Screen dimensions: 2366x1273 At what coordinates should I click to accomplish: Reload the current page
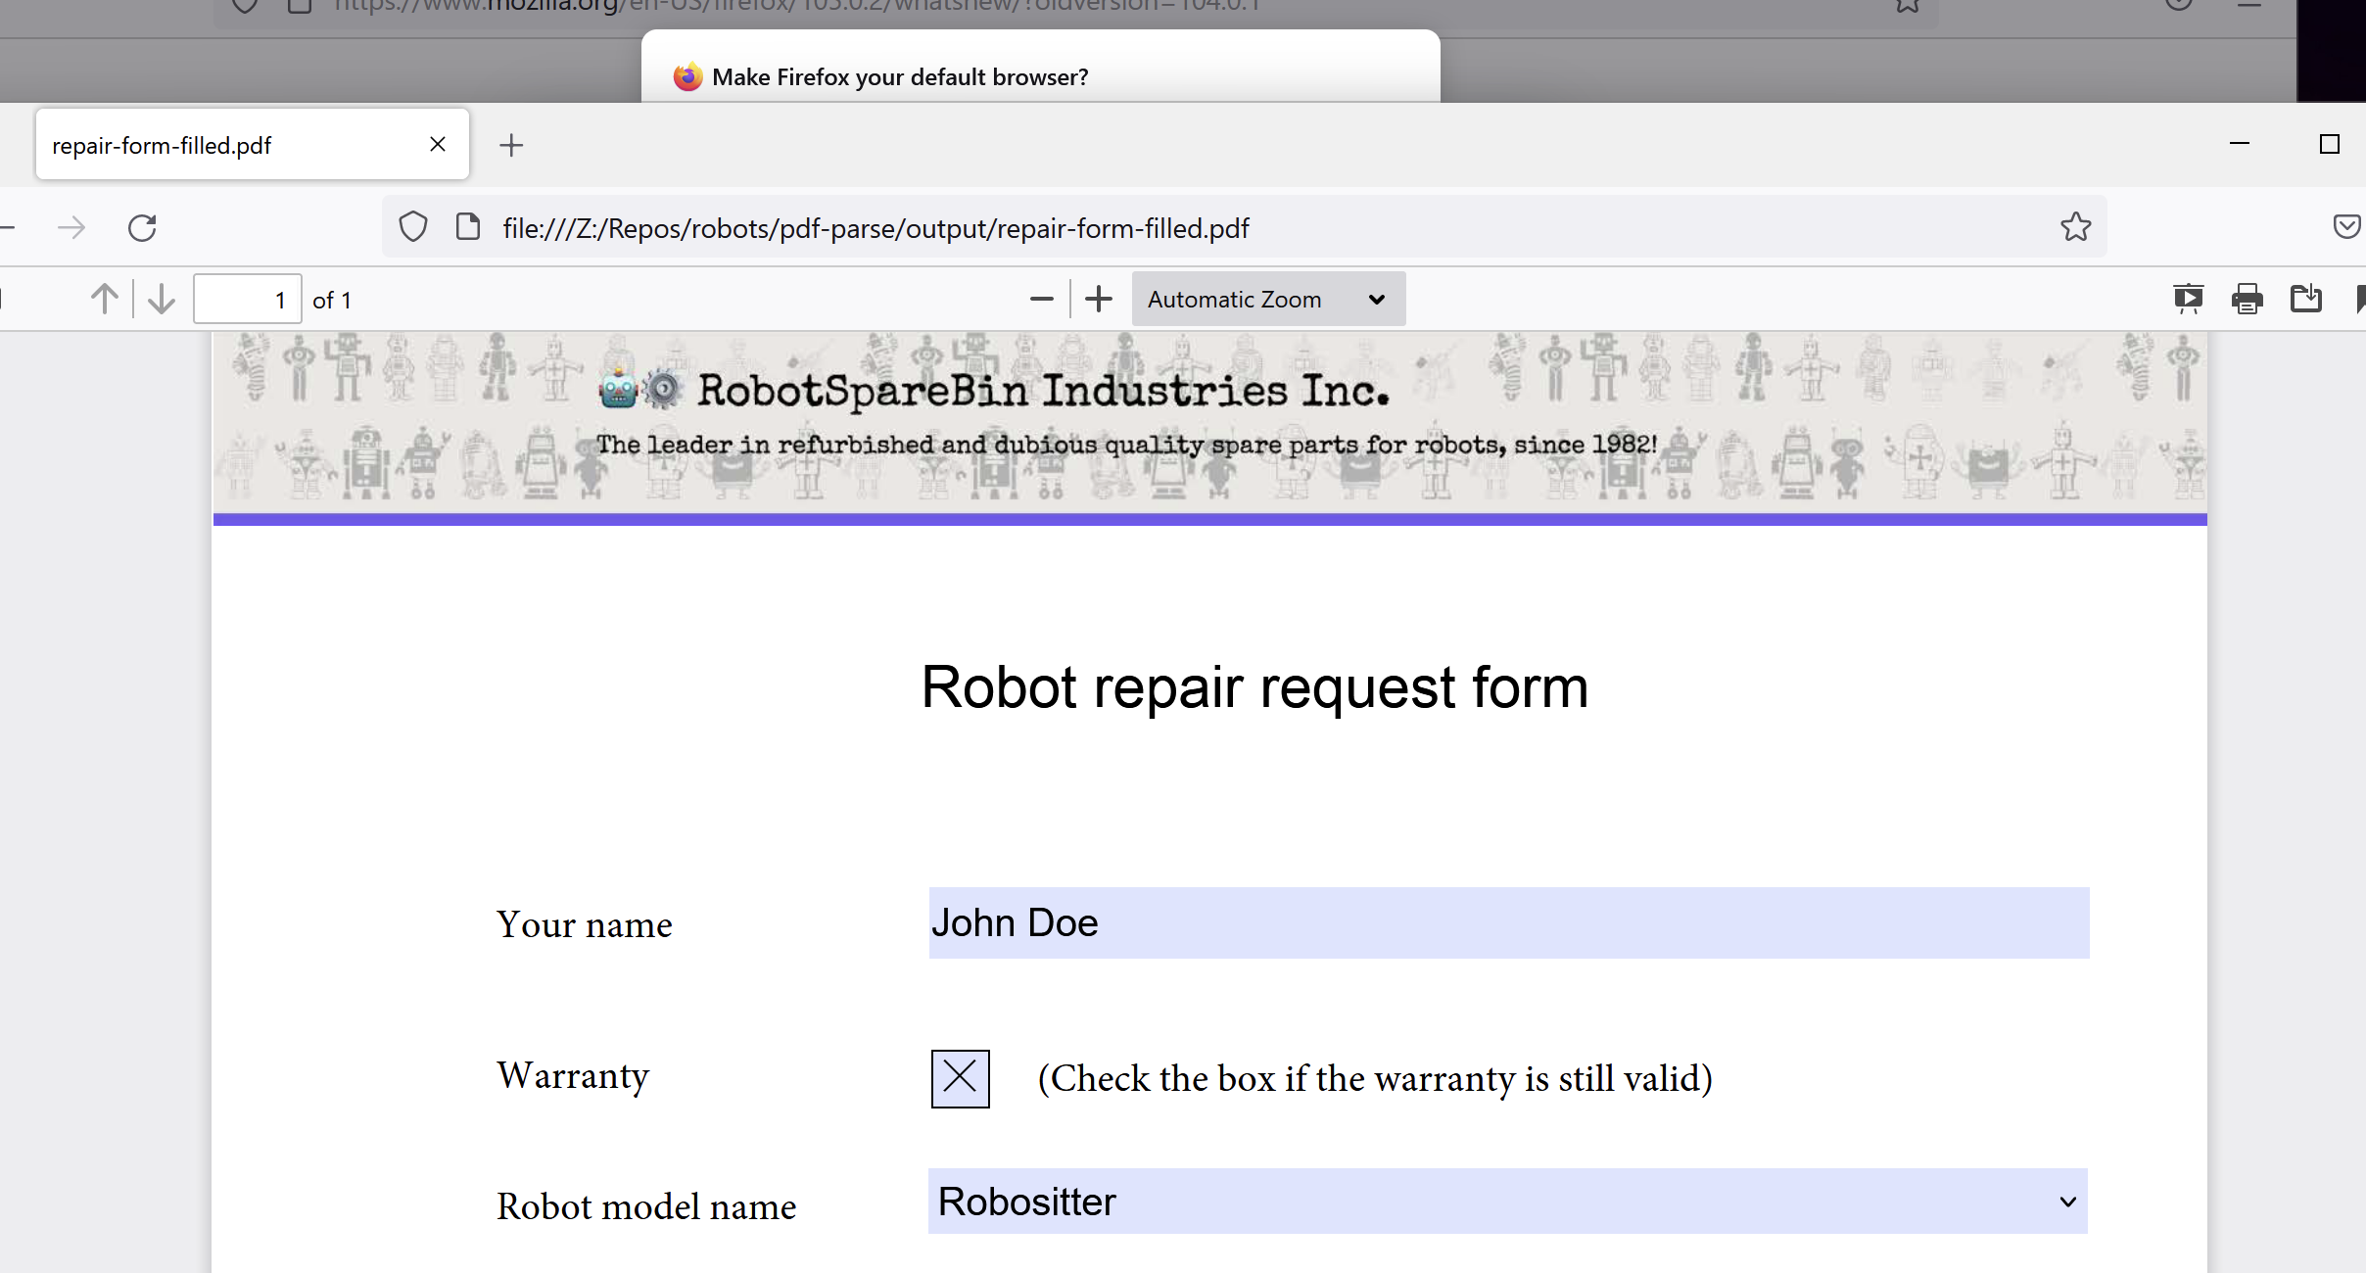(143, 227)
